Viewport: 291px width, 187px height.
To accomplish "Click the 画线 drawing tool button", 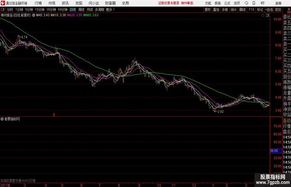I will coord(242,10).
